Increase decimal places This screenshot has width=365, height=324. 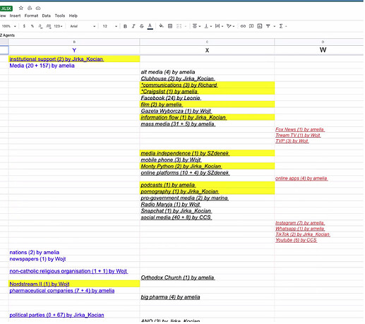[49, 26]
